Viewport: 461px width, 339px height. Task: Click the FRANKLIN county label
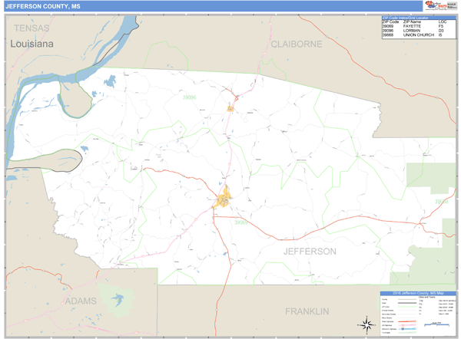coord(307,311)
